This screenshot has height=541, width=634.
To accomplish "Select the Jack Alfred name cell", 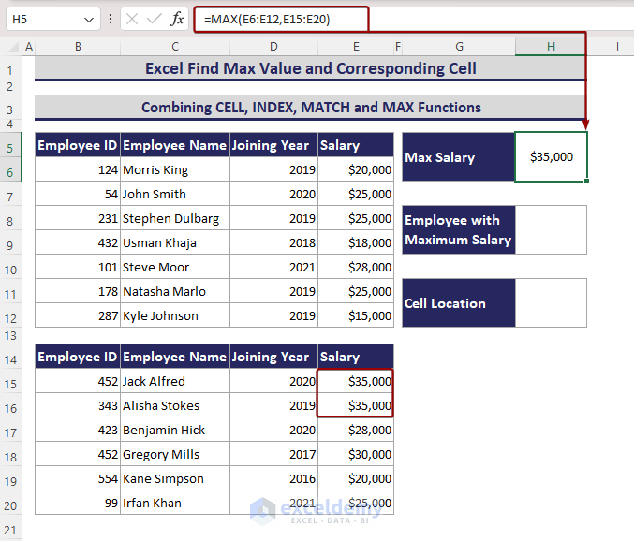I will coord(175,382).
